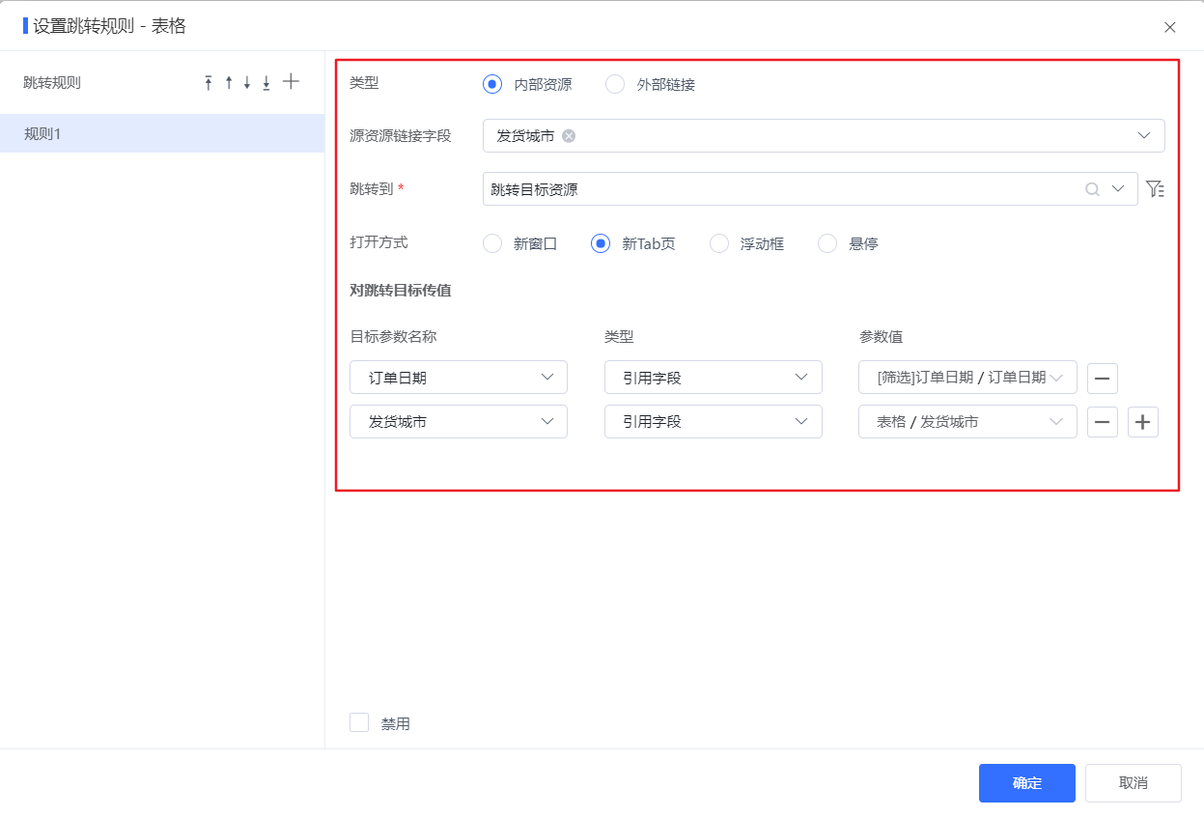Open 发货城市 target parameter dropdown
Viewport: 1204px width, 817px height.
[459, 422]
